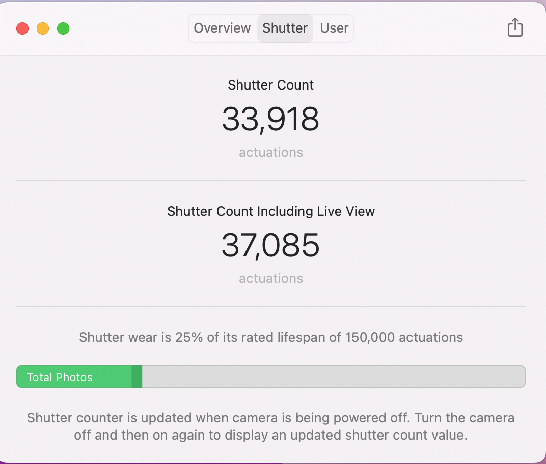Click "actuations" label under 37,085
The width and height of the screenshot is (546, 464).
pyautogui.click(x=270, y=278)
